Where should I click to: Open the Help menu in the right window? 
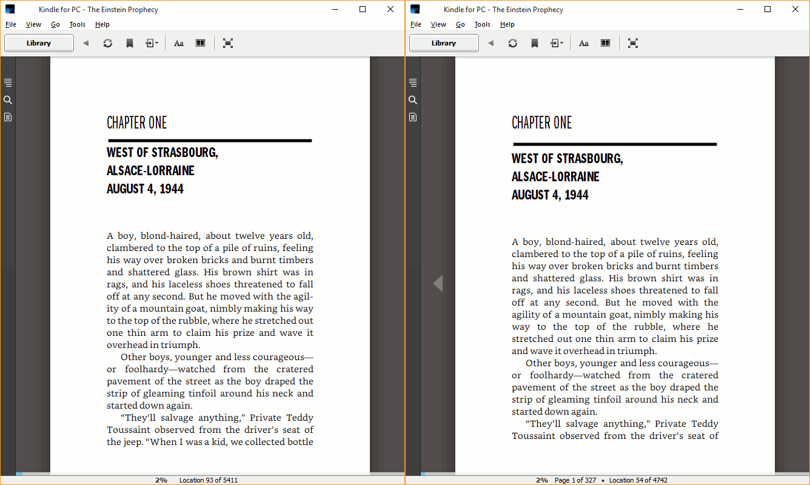[x=507, y=24]
